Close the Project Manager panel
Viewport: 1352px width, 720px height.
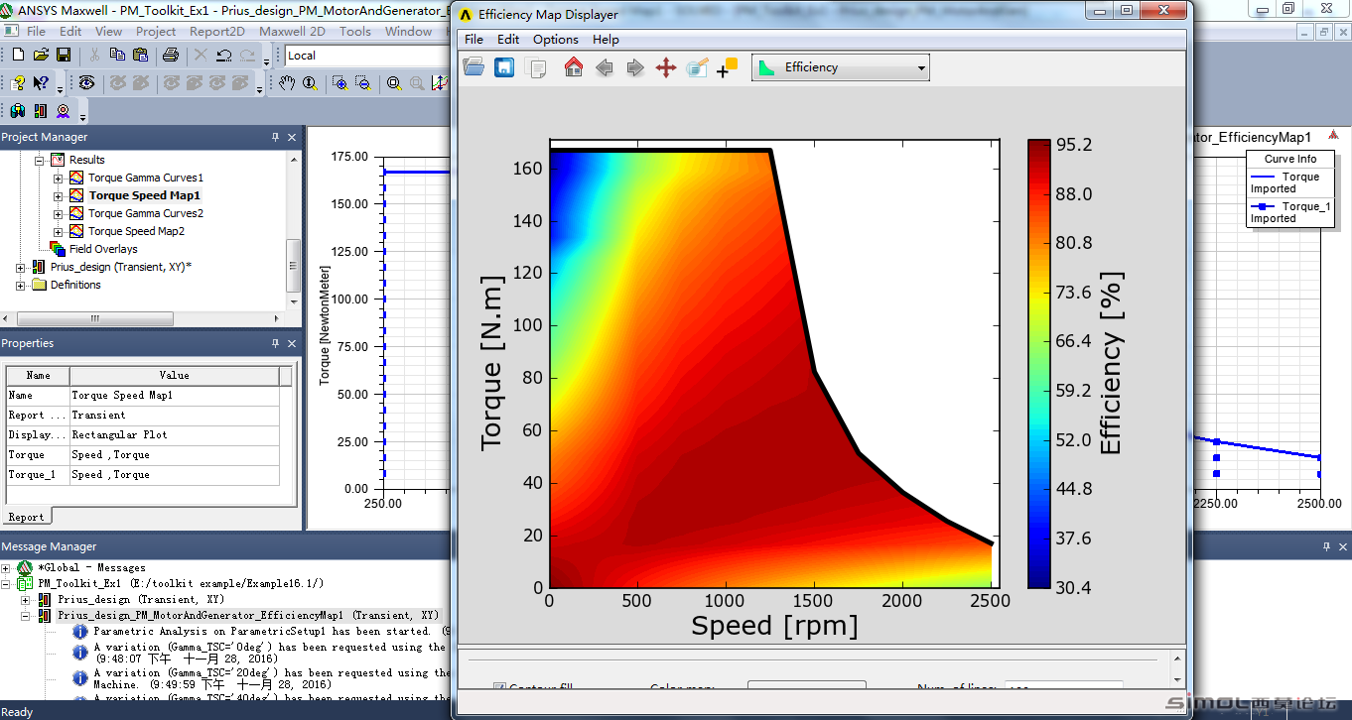pos(292,137)
